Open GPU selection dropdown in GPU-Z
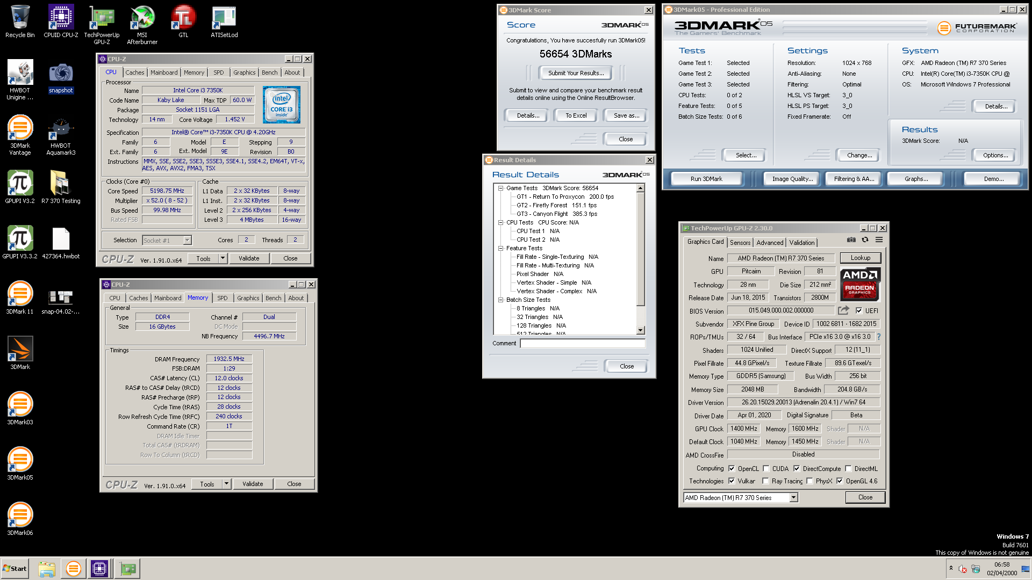1032x580 pixels. click(x=793, y=498)
